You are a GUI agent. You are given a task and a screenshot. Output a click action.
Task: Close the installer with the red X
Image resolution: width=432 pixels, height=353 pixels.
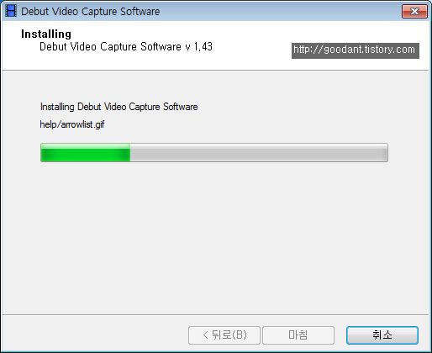(414, 12)
